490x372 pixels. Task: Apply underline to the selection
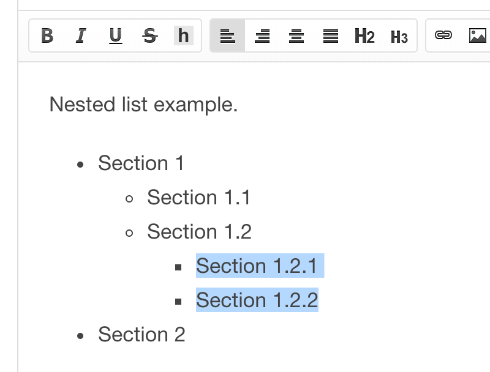pos(115,35)
